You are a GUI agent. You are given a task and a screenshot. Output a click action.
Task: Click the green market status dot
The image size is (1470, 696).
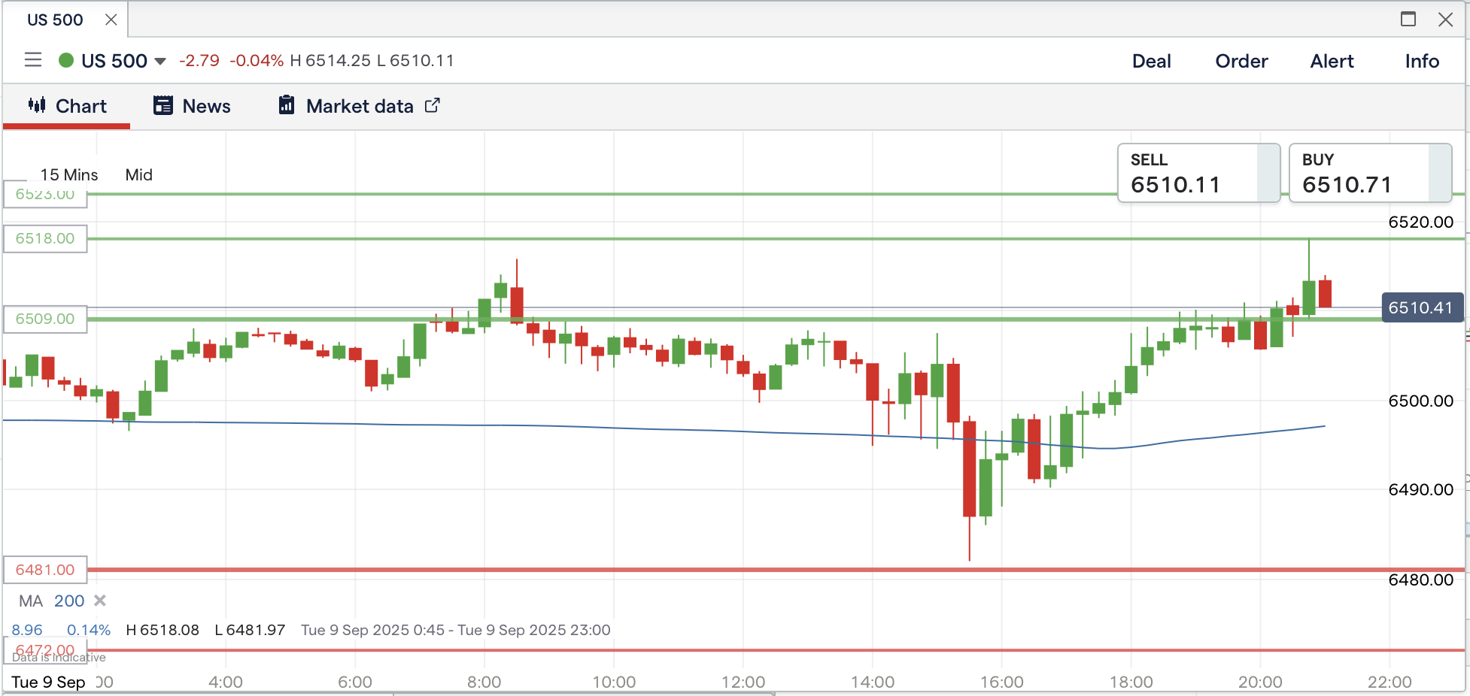pyautogui.click(x=66, y=60)
